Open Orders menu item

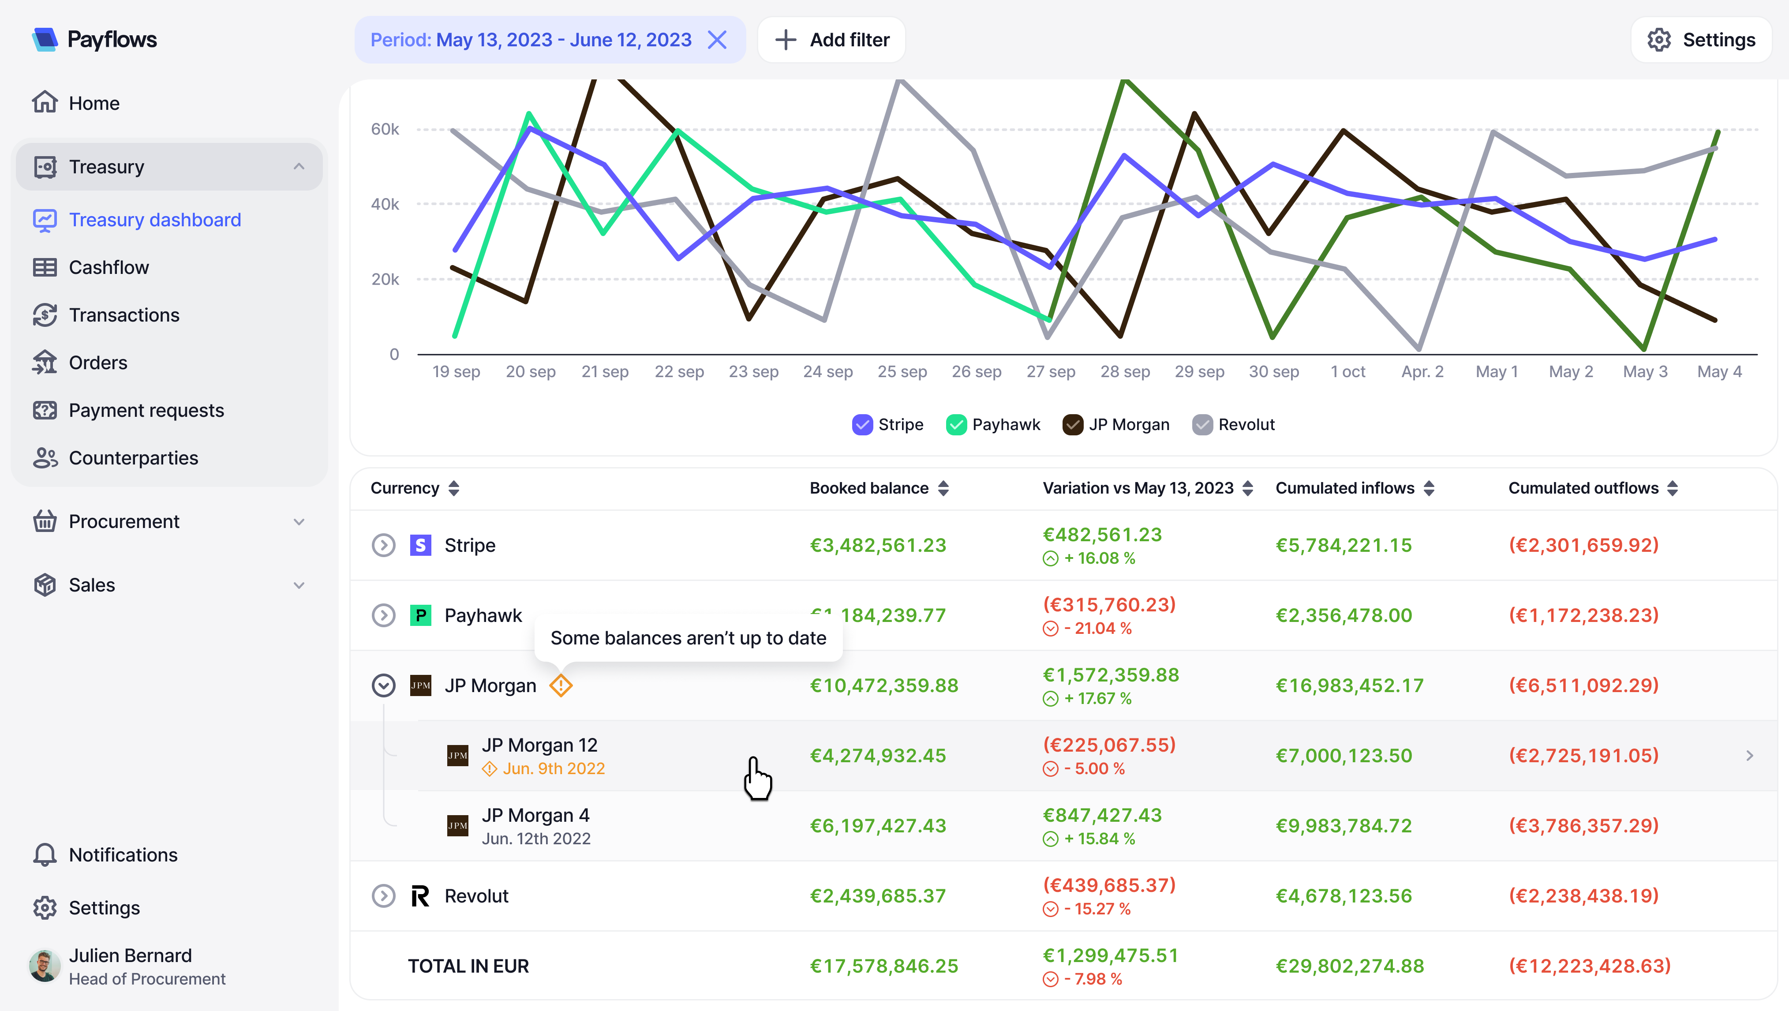click(x=169, y=363)
